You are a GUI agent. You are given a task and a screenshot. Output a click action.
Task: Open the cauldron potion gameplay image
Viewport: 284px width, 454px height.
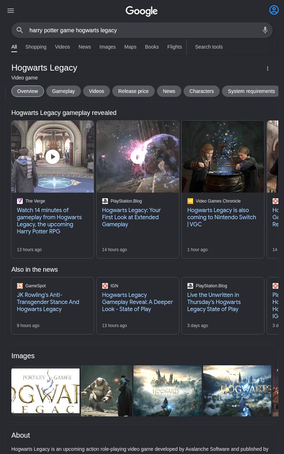pyautogui.click(x=223, y=156)
